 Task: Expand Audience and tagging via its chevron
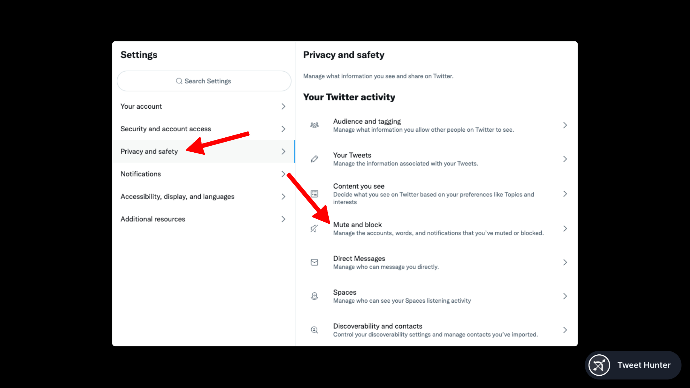pos(565,125)
